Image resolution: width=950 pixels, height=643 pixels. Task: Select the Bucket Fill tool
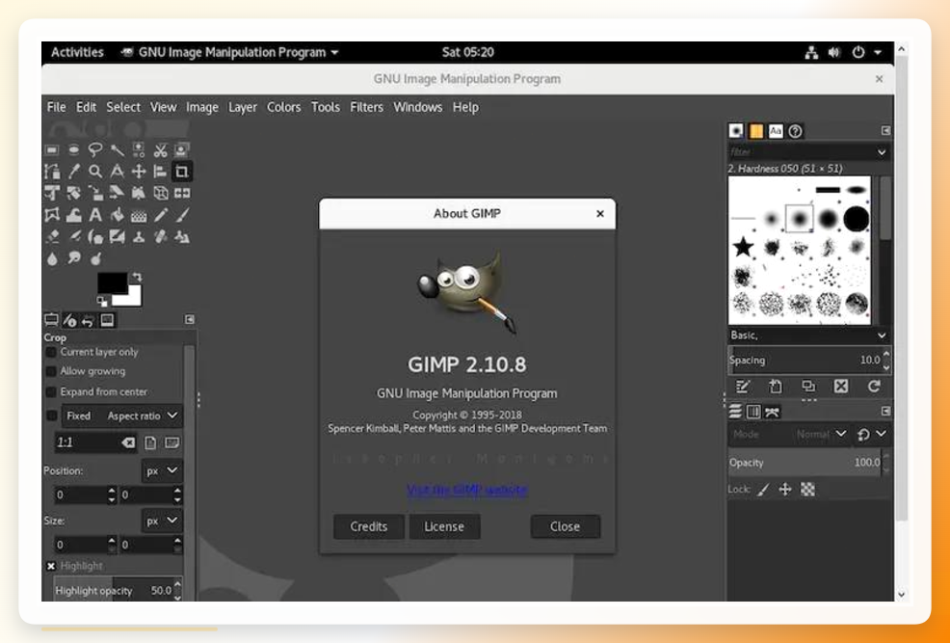pyautogui.click(x=117, y=215)
